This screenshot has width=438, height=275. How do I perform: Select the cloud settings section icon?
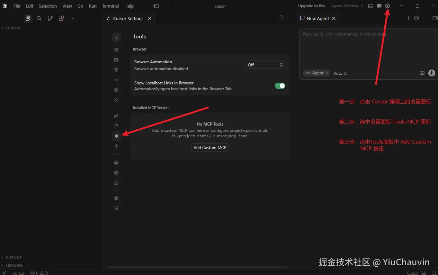click(116, 100)
